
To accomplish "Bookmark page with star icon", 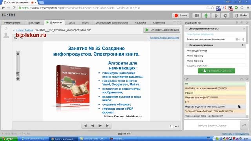I will click(x=213, y=8).
